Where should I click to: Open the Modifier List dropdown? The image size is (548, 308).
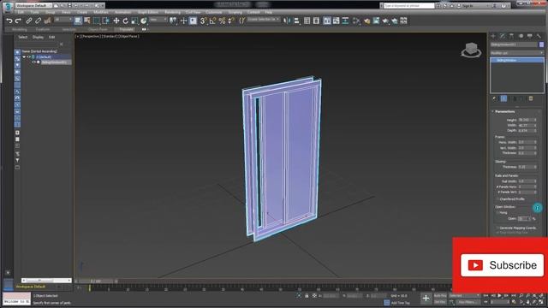[517, 53]
